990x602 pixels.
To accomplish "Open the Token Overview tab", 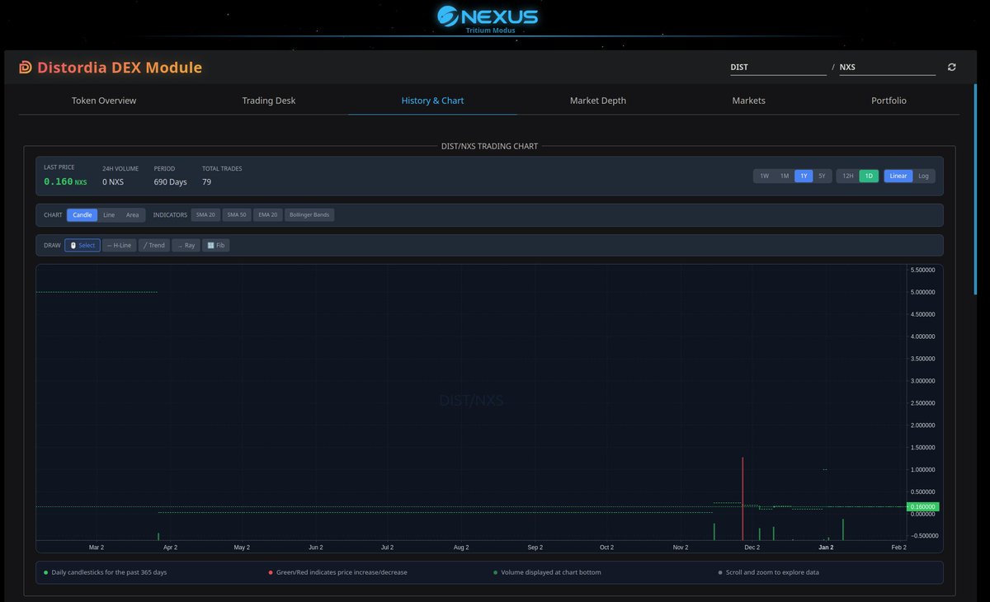I will [x=104, y=101].
